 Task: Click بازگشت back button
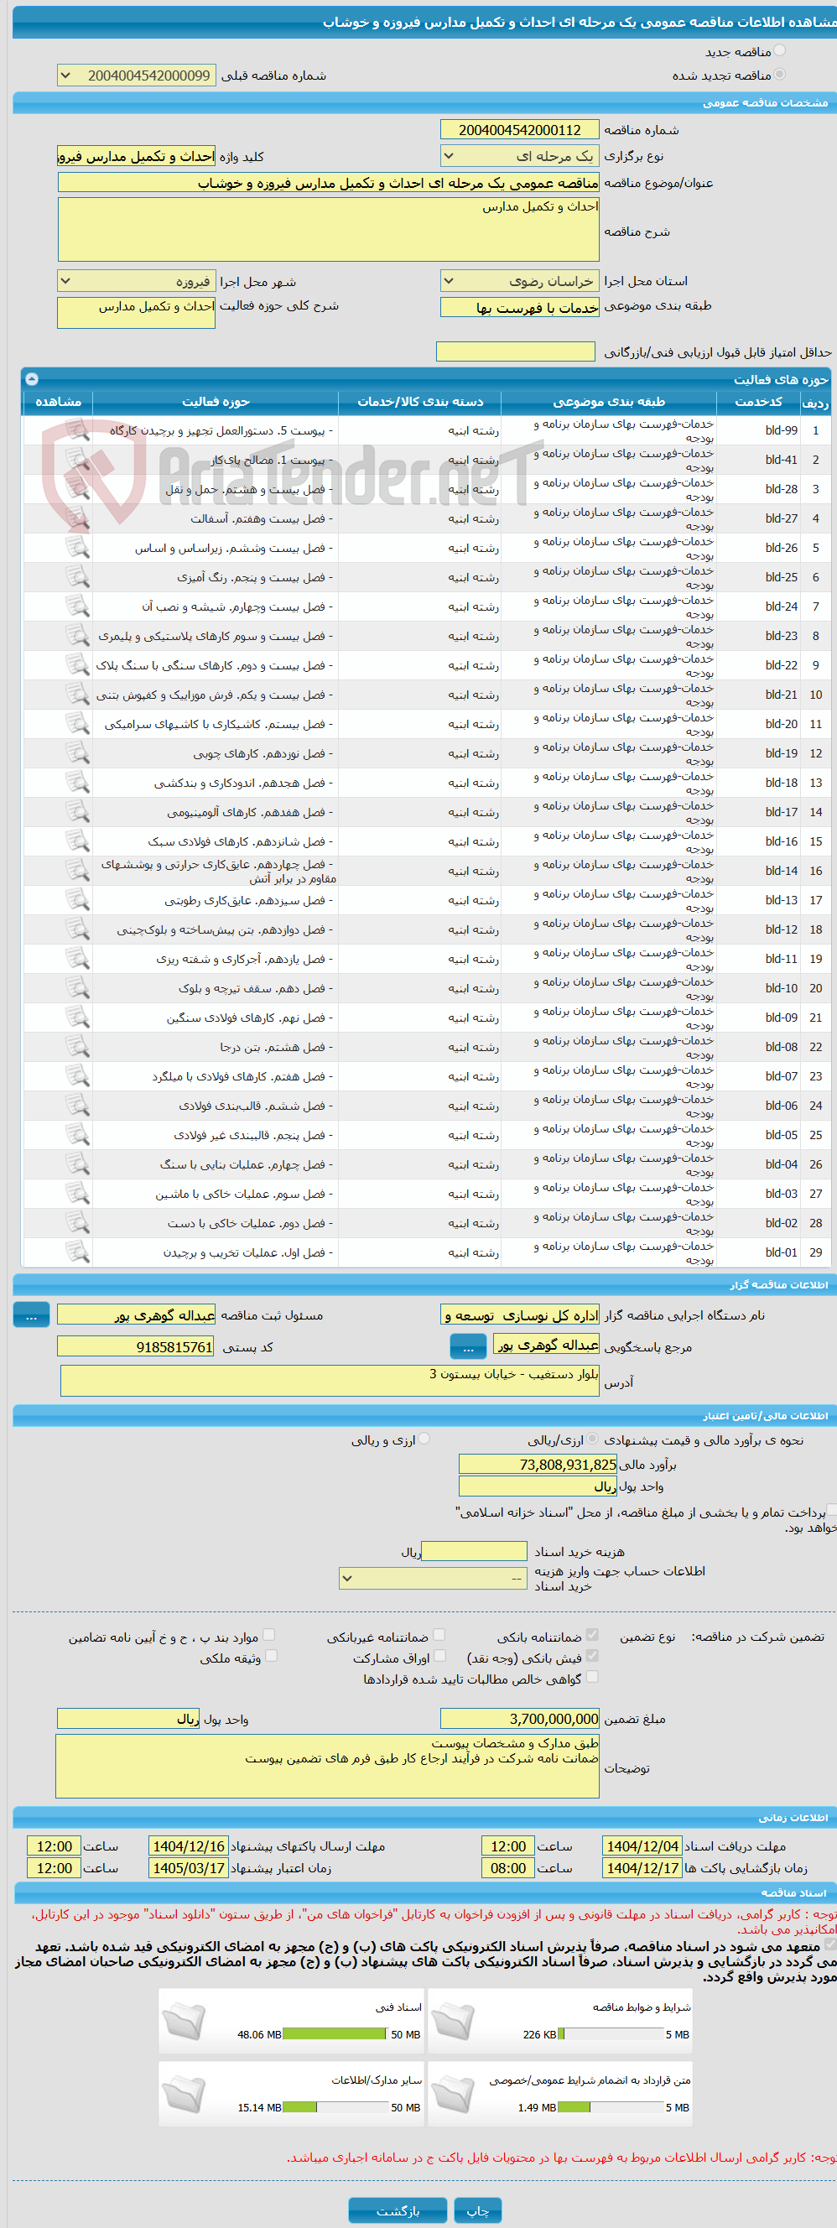click(x=398, y=2210)
